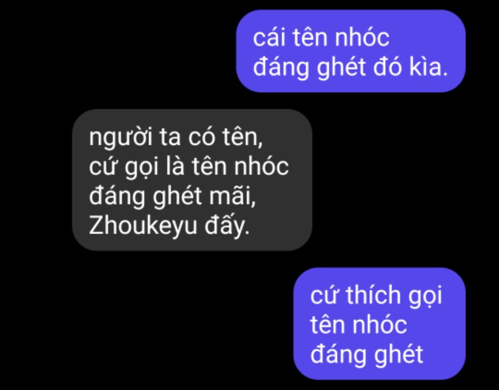Click the word 'Zhoukeyu' in gray bubble
Image resolution: width=499 pixels, height=390 pixels.
coord(143,225)
